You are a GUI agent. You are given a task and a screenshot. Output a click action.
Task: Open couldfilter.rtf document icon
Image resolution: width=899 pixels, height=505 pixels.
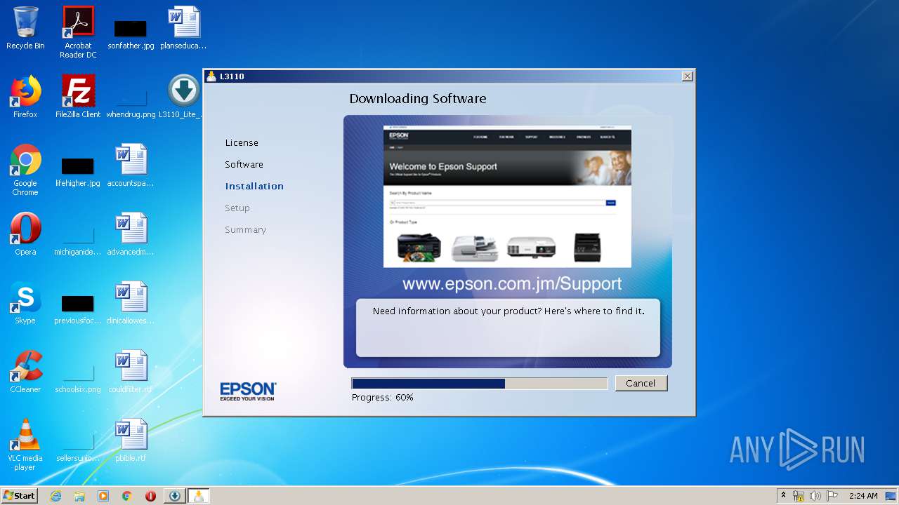point(131,372)
